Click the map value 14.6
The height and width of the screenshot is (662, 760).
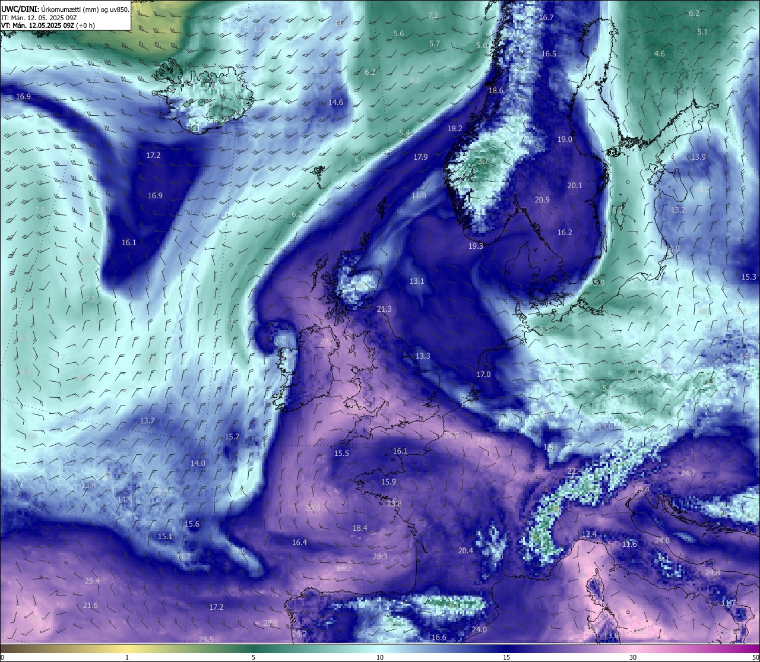335,102
